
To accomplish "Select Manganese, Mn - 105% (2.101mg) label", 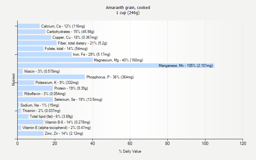I will tap(186, 66).
